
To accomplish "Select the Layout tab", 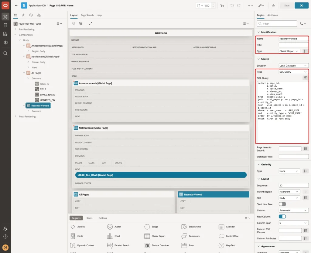I will tap(74, 15).
